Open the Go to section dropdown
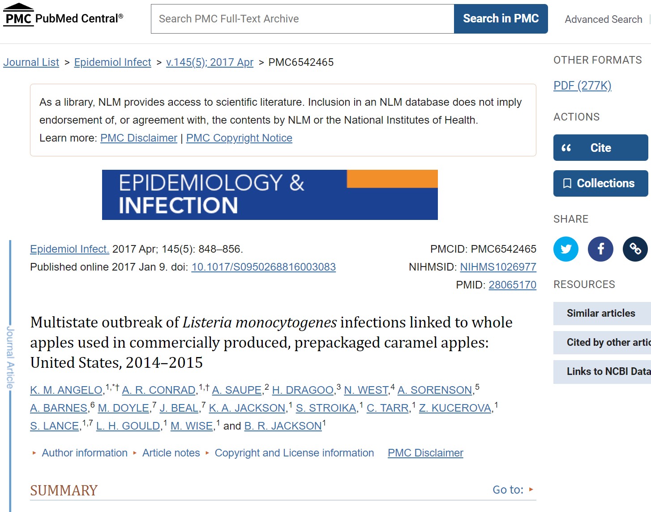This screenshot has width=651, height=512. pos(513,490)
